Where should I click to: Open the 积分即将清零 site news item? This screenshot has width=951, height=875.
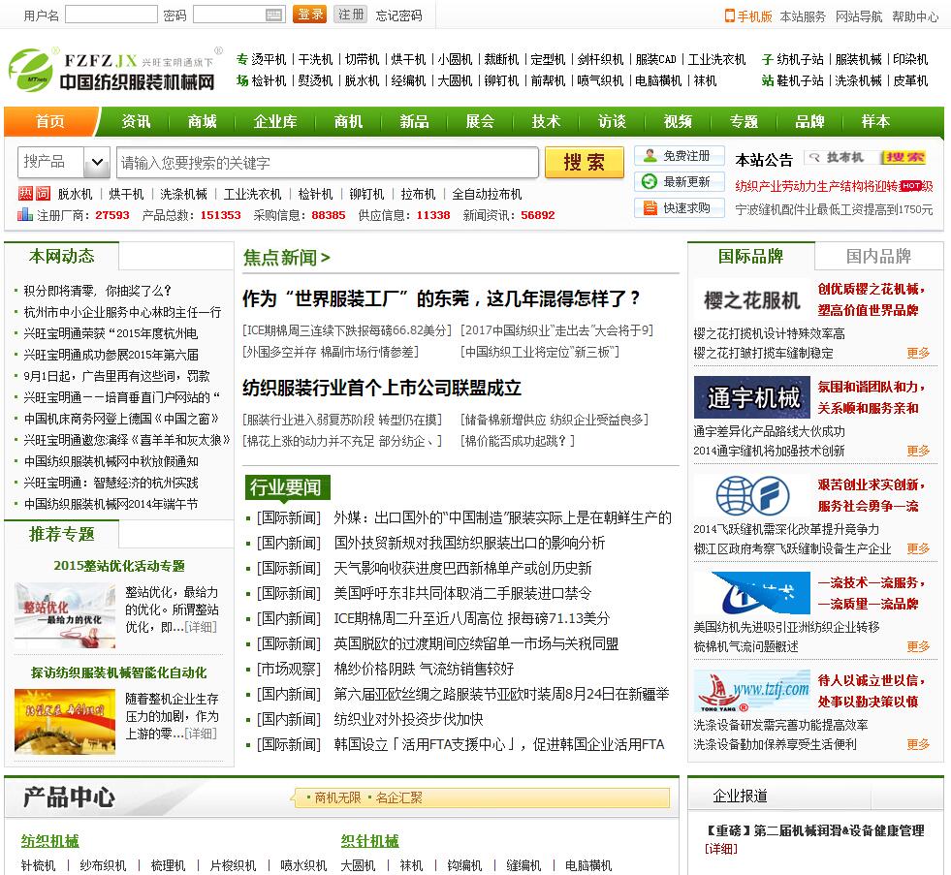[97, 291]
